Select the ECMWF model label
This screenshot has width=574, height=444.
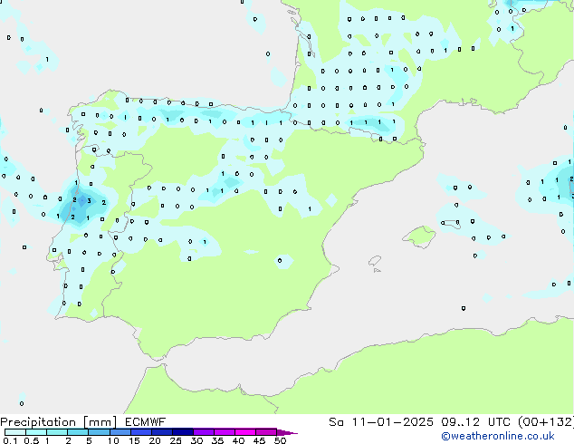tap(146, 422)
